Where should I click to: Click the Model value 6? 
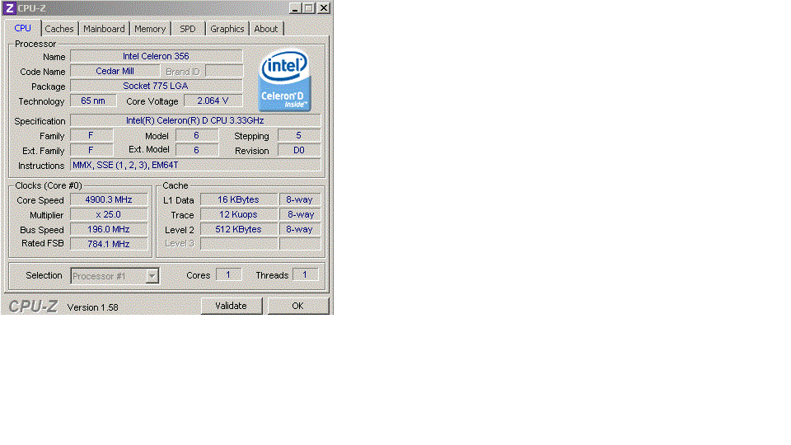pos(197,135)
